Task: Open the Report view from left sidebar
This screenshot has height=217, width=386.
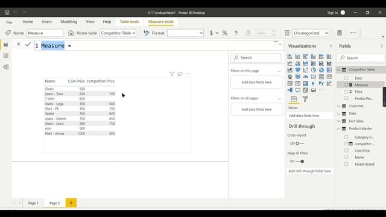Action: [x=5, y=45]
